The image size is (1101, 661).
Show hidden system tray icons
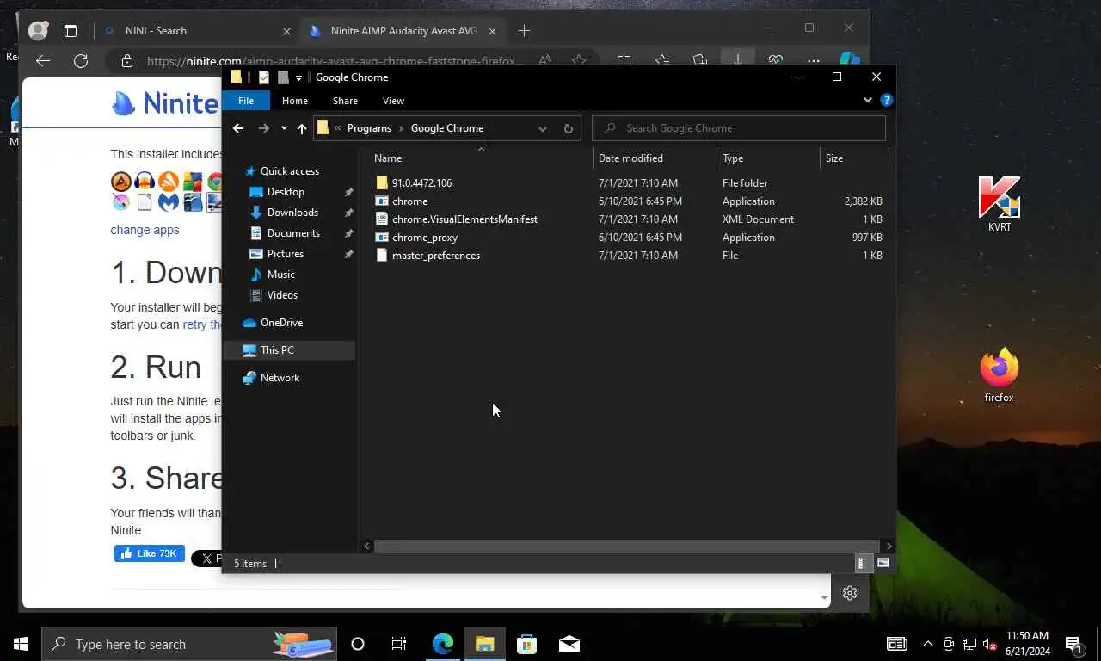click(928, 644)
